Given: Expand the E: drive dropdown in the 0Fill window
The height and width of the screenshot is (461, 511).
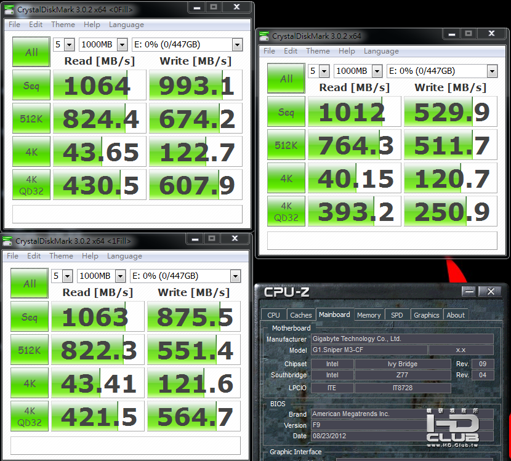Looking at the screenshot, I should tap(237, 45).
